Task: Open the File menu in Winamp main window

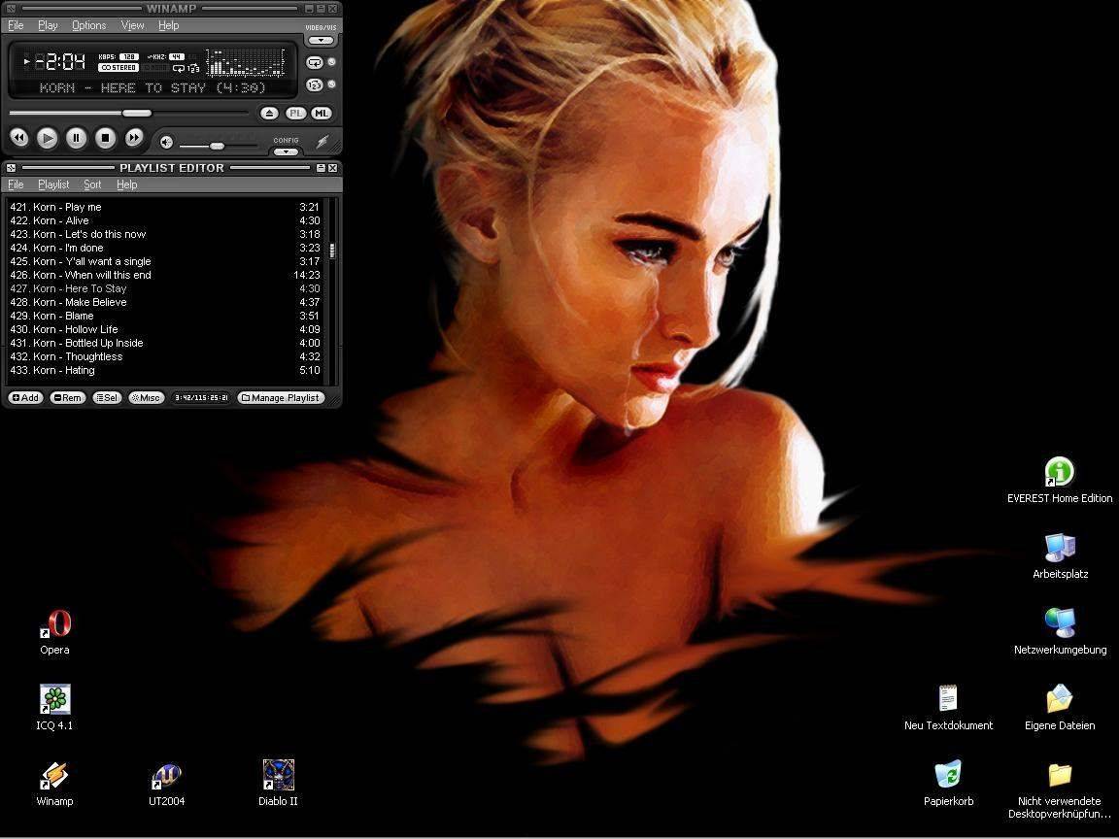Action: point(16,25)
